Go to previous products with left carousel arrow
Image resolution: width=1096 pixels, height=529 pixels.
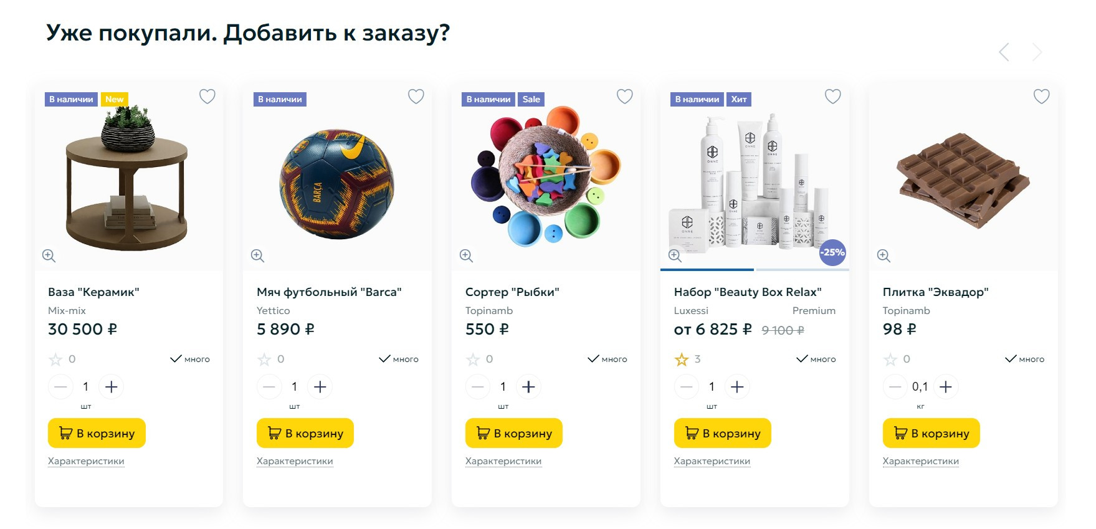pyautogui.click(x=1004, y=52)
